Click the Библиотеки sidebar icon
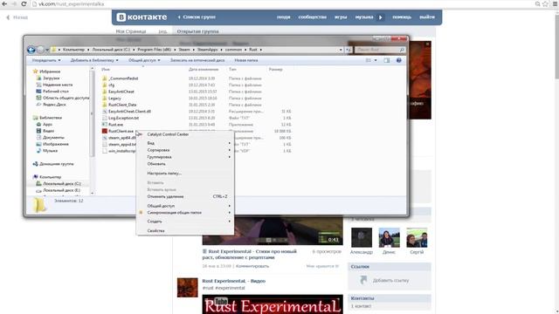This screenshot has height=314, width=559. pyautogui.click(x=35, y=118)
